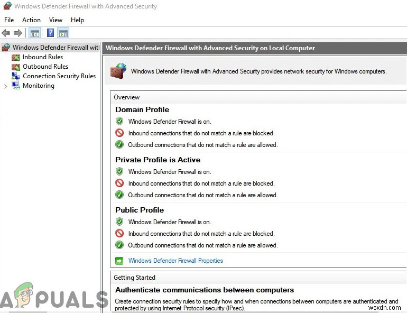Click Private Profile outbound connections allowed text
Image resolution: width=407 pixels, height=313 pixels.
[x=203, y=195]
